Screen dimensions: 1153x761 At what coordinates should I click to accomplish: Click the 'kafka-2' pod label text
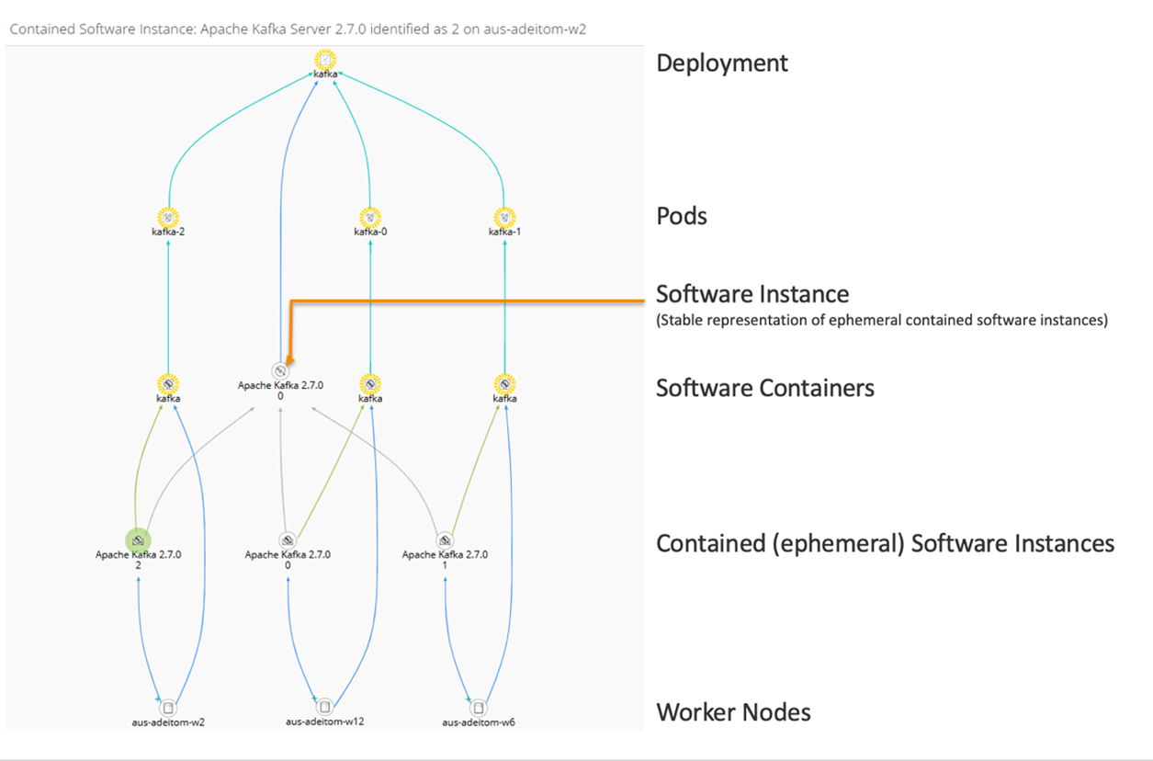pos(168,233)
